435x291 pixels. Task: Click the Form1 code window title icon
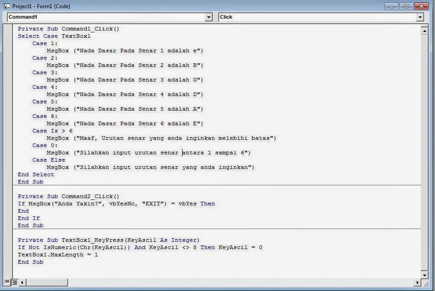coord(7,6)
